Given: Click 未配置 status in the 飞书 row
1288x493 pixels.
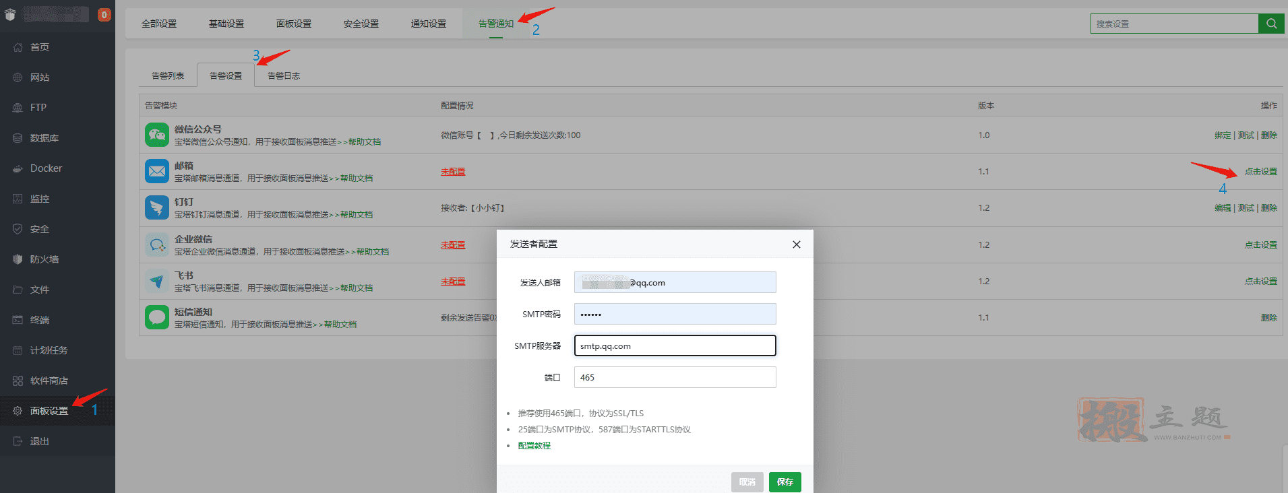Looking at the screenshot, I should [x=453, y=282].
